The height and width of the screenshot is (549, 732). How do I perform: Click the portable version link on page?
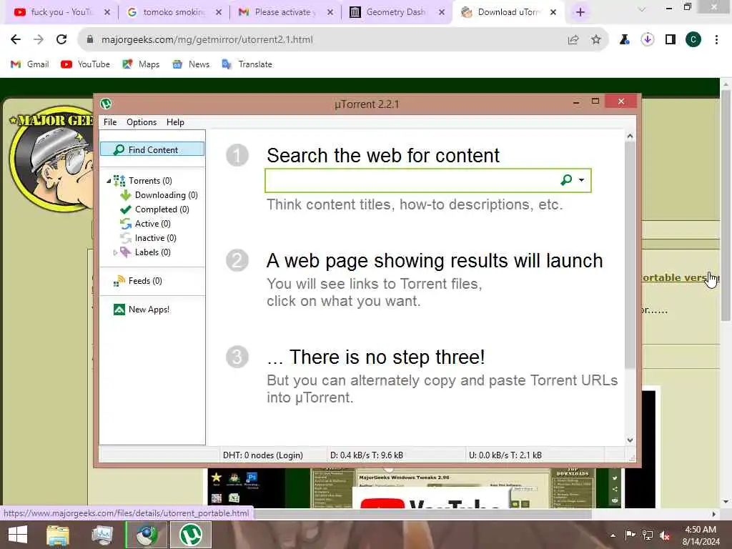[x=681, y=278]
